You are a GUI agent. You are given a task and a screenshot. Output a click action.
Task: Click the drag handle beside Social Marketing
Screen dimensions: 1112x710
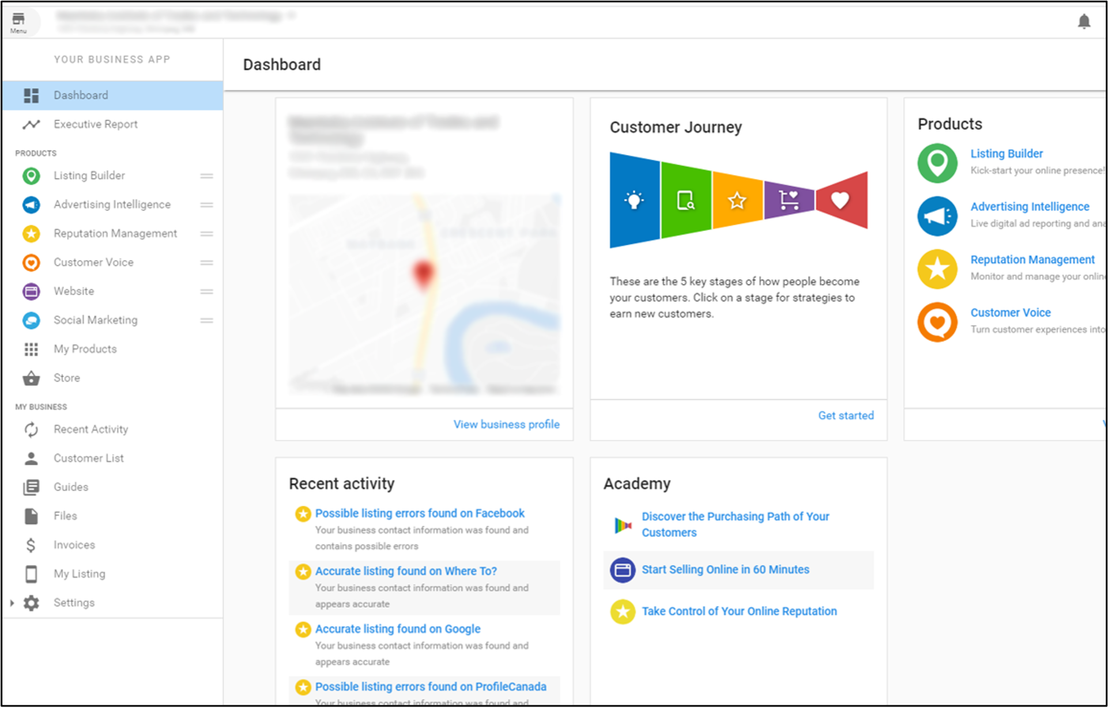click(x=206, y=320)
